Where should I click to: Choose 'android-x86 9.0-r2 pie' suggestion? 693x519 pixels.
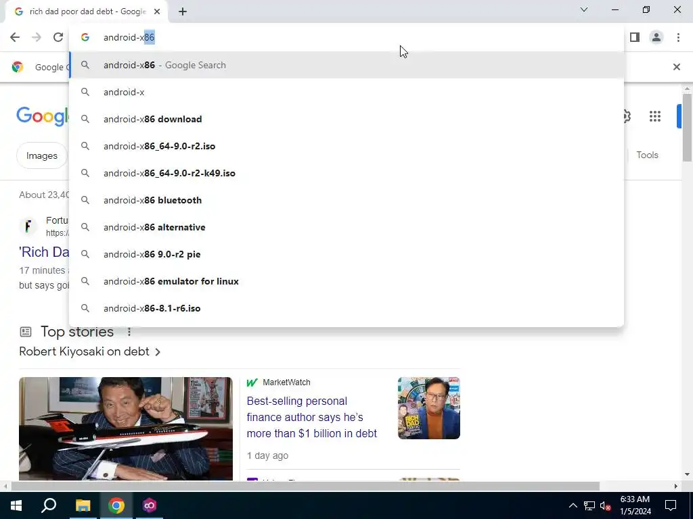pos(346,254)
